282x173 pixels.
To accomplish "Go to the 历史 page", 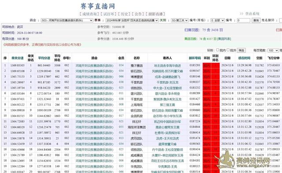I will coord(124,14).
